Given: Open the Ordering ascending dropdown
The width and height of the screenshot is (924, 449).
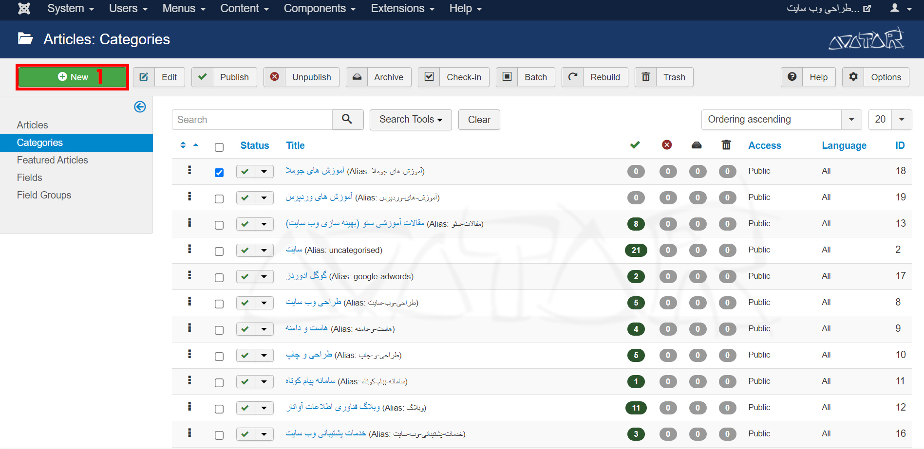Looking at the screenshot, I should tap(781, 119).
